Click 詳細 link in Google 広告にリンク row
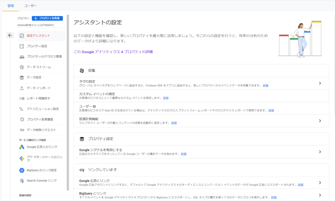Viewport: 335px width, 201px height. point(301,185)
